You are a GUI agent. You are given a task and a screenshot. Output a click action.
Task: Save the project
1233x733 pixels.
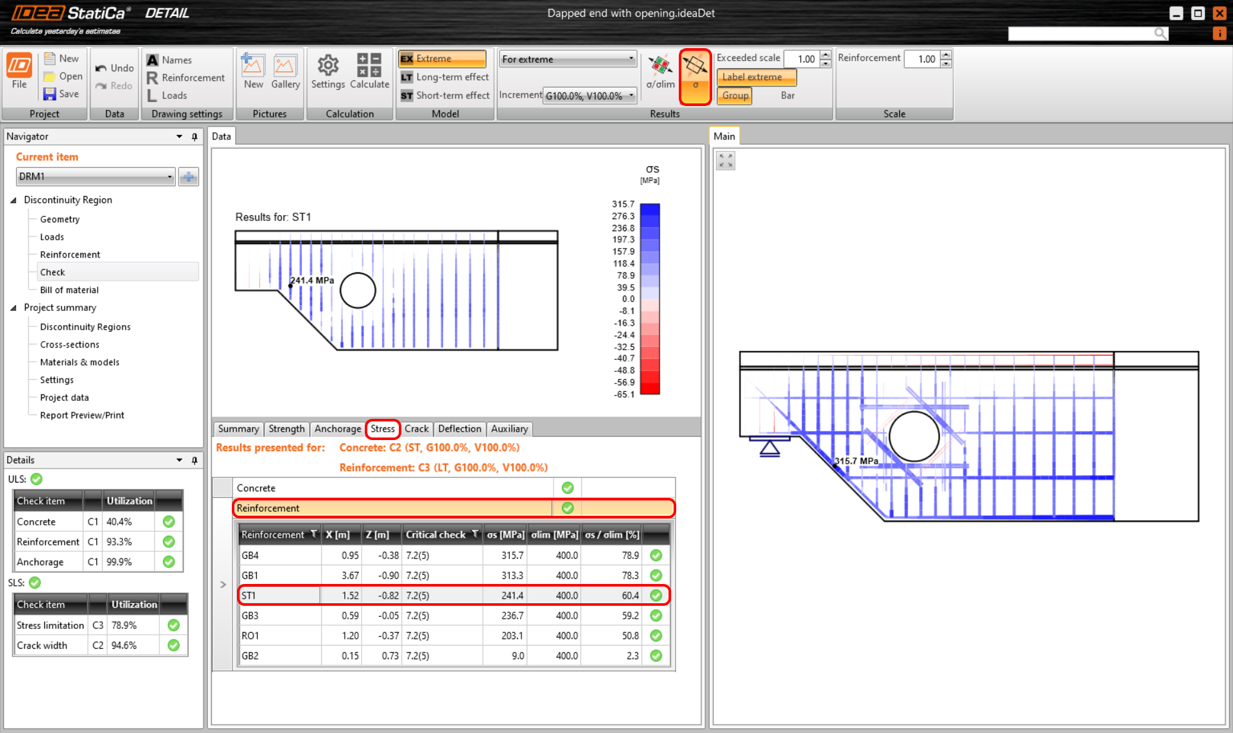[x=62, y=94]
